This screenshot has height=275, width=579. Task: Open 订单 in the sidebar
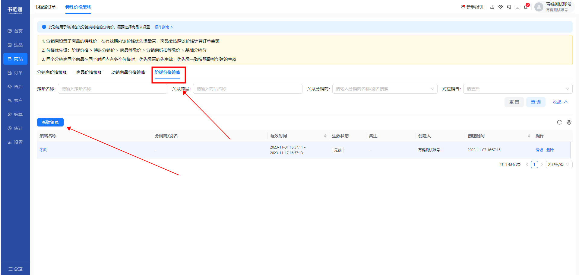coord(15,73)
